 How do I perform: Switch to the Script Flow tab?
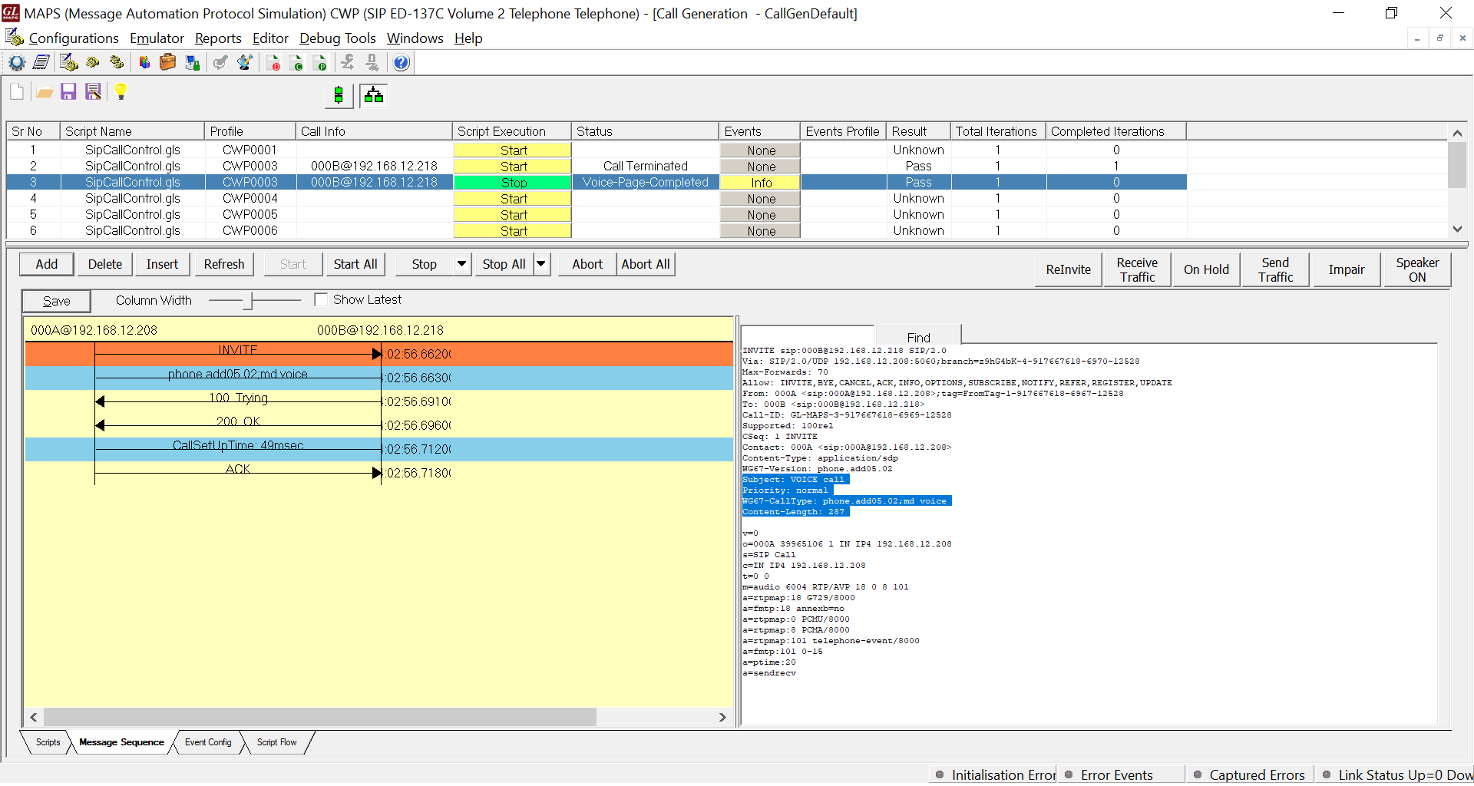[276, 742]
